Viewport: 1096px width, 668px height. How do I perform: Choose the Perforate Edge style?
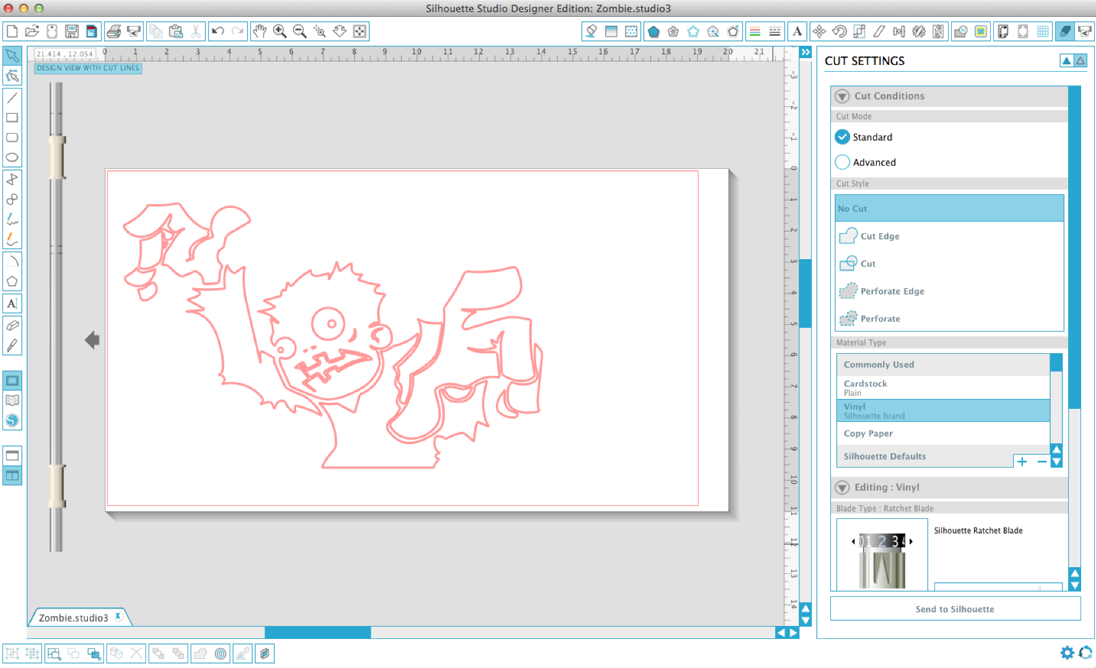tap(949, 291)
